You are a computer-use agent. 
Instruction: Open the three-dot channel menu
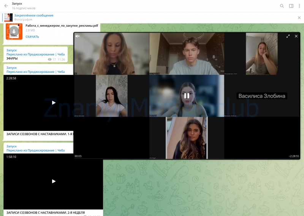(x=299, y=6)
